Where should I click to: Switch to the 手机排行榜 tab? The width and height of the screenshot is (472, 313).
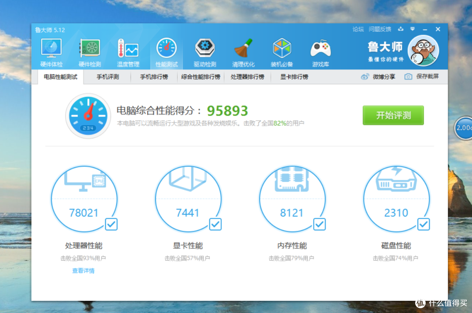pos(154,77)
